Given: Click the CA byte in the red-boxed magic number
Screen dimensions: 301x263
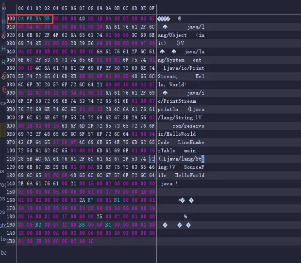Looking at the screenshot, I should click(21, 18).
